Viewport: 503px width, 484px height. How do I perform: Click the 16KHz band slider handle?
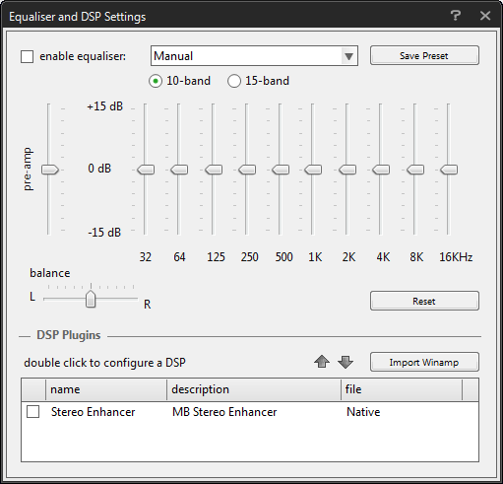coord(449,170)
